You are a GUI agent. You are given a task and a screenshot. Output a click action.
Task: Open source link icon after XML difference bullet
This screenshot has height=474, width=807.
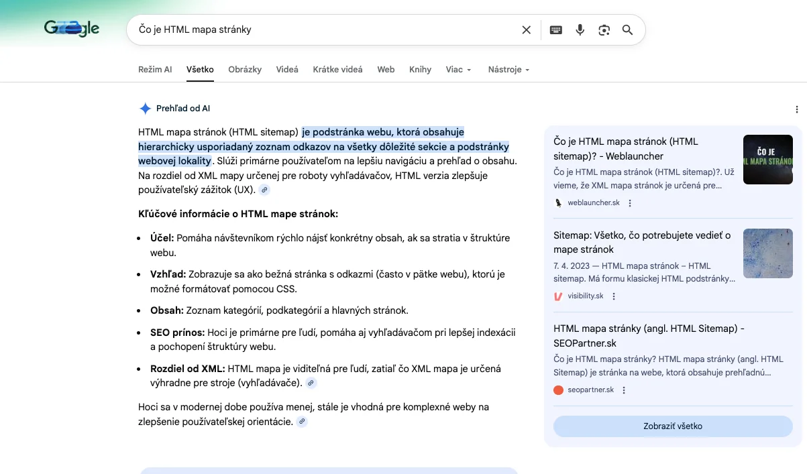coord(311,383)
